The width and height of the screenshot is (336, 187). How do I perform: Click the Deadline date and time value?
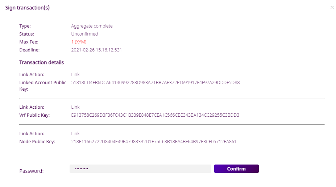96,50
